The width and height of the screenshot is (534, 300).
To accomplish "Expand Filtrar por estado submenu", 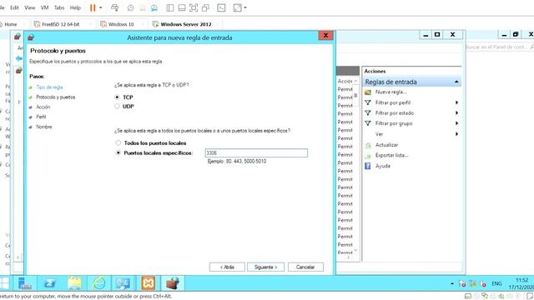I will [456, 113].
